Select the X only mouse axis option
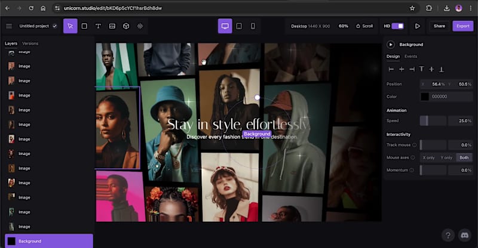478x248 pixels. (x=428, y=157)
